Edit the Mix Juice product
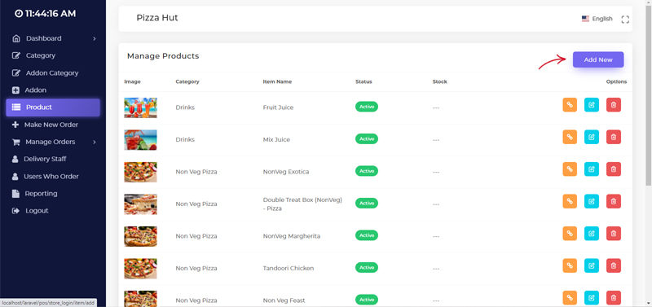 (x=592, y=137)
